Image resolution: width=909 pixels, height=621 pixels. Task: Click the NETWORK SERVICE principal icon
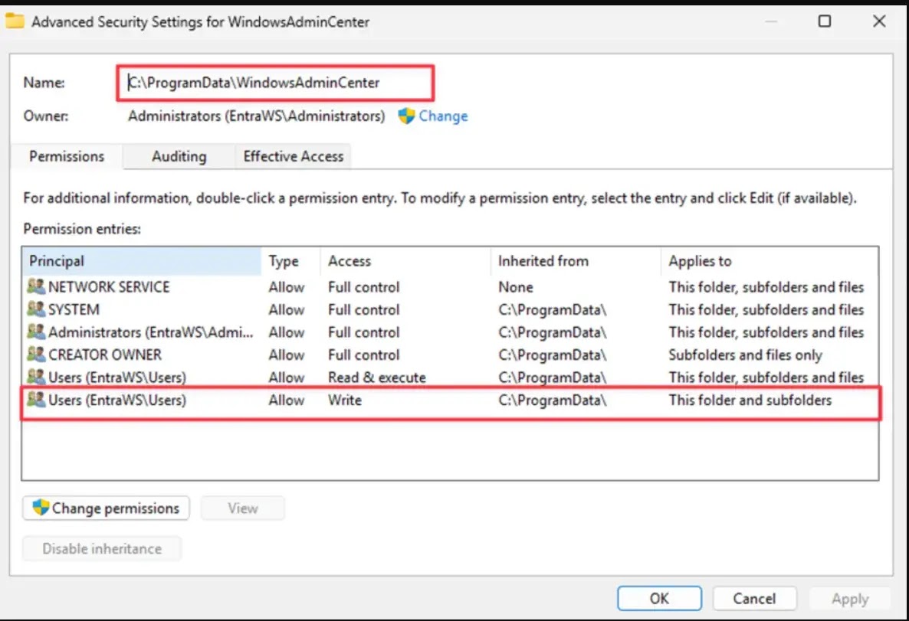coord(36,287)
